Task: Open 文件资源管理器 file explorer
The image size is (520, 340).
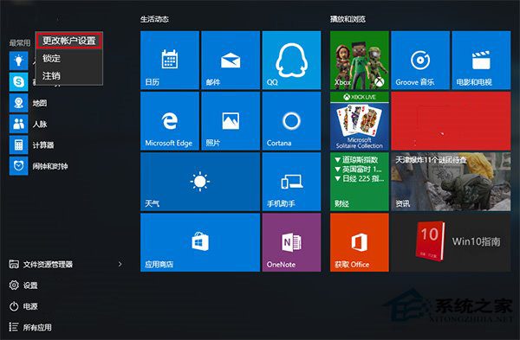Action: point(41,264)
